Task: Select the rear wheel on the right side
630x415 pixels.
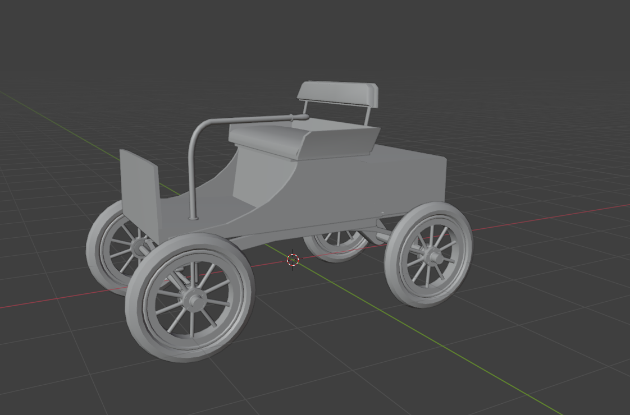Action: point(428,255)
